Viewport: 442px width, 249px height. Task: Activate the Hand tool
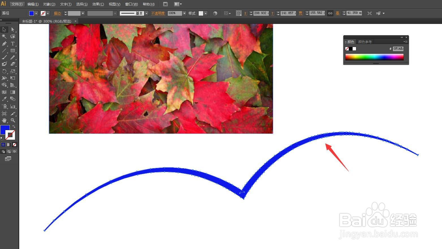point(4,120)
